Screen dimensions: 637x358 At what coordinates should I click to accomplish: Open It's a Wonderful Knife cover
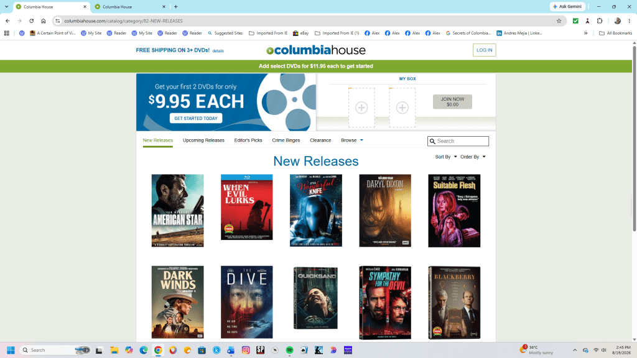(x=315, y=211)
